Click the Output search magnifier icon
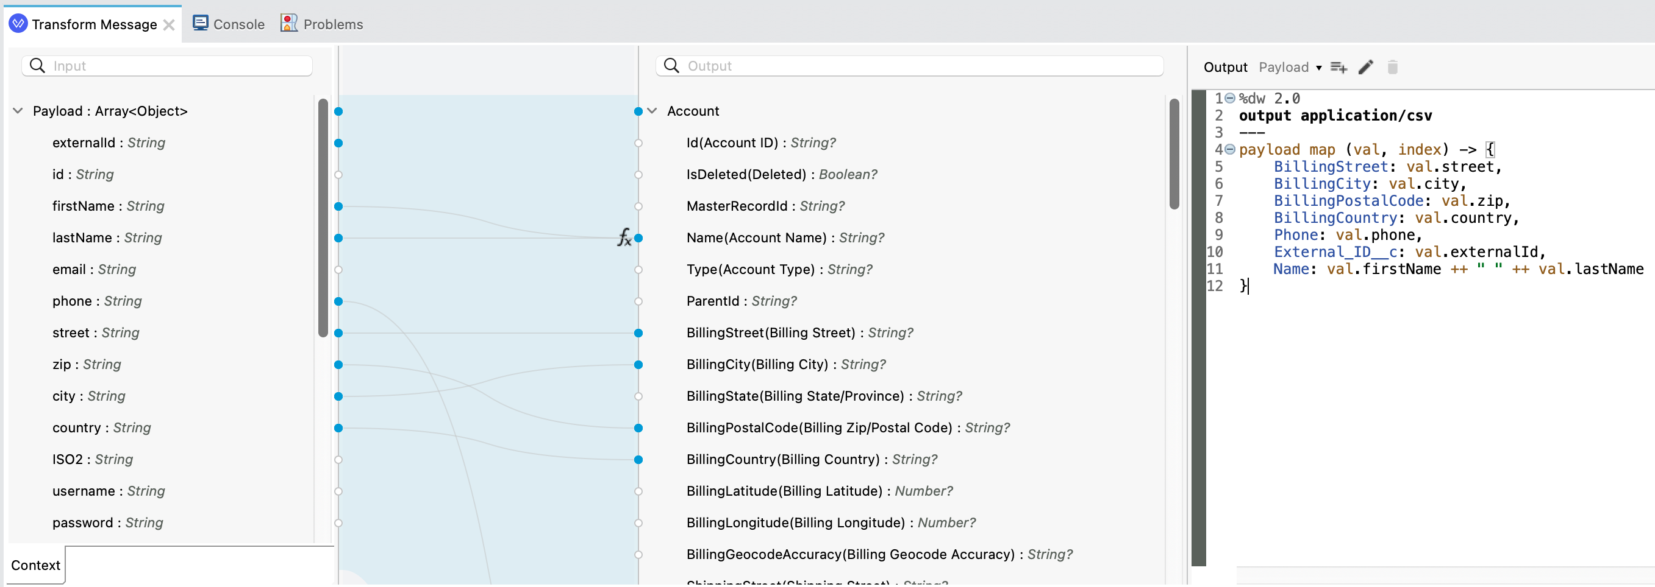 (x=671, y=65)
